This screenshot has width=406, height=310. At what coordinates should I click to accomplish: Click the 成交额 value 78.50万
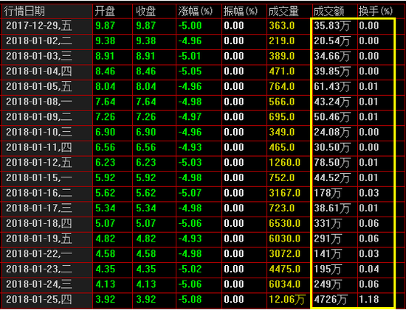[332, 163]
